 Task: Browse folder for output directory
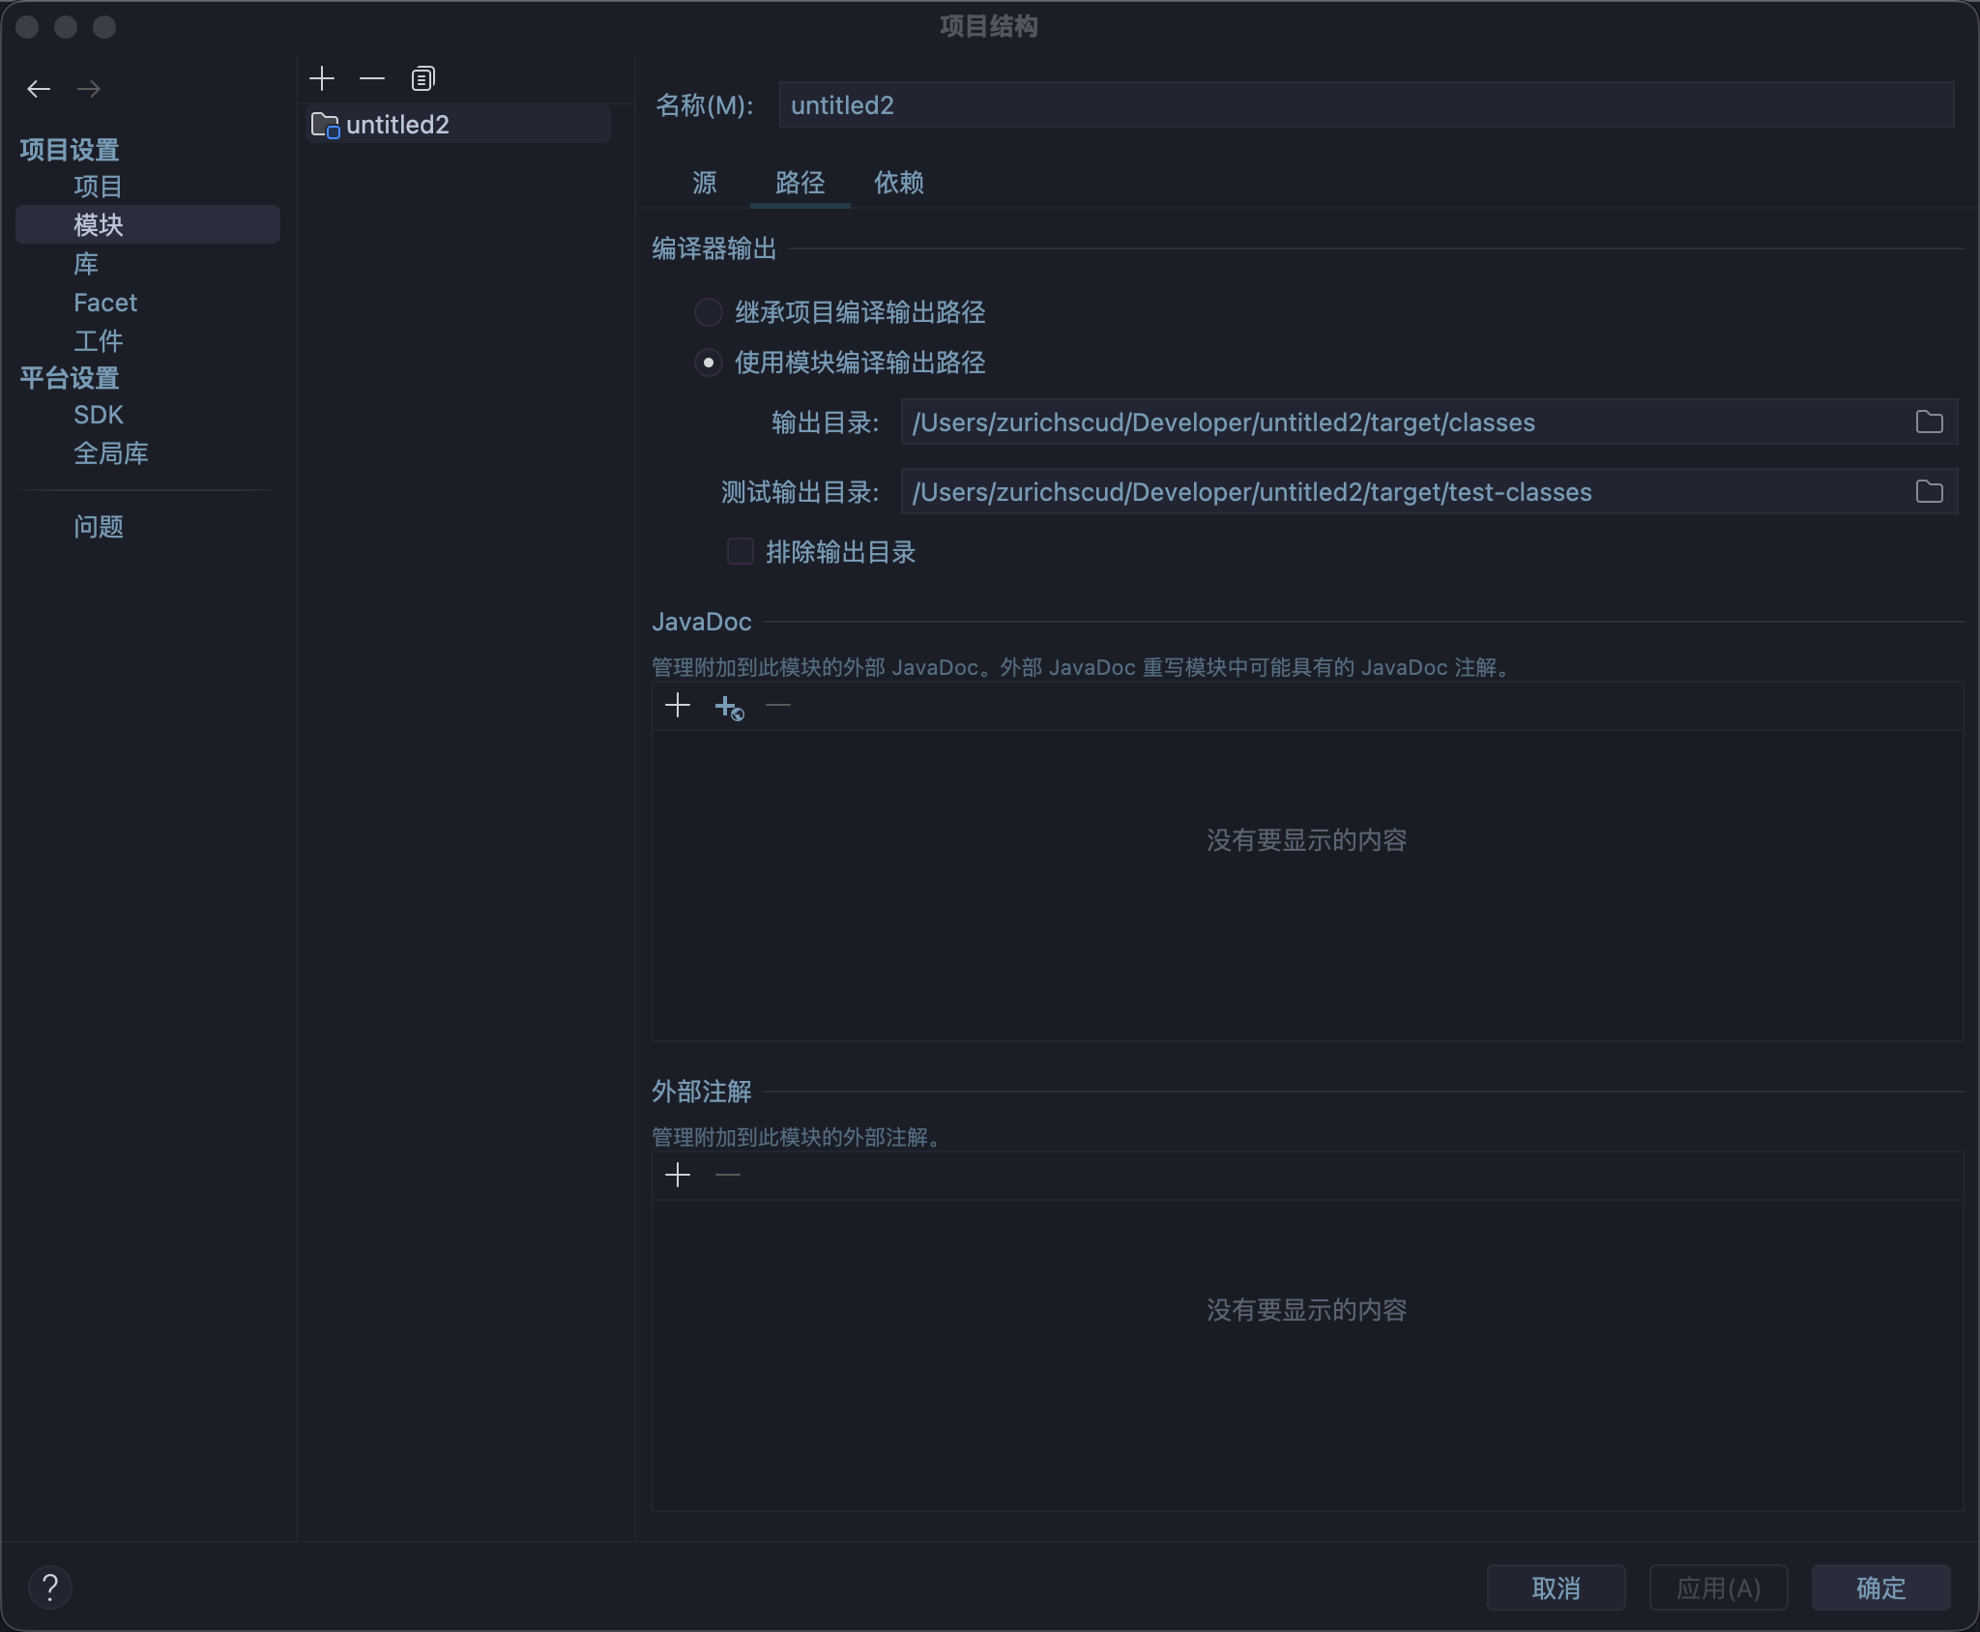pos(1929,423)
